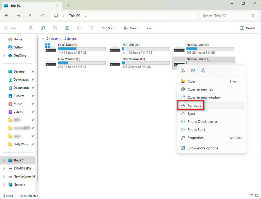This screenshot has width=261, height=199.
Task: Click the Rename icon in the context menu
Action: coord(203,71)
